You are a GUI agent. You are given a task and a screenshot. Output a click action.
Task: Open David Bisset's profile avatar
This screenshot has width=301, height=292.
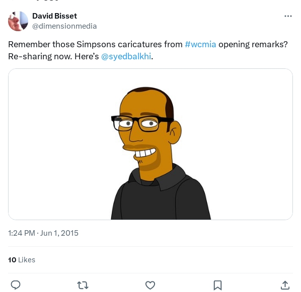coord(18,21)
